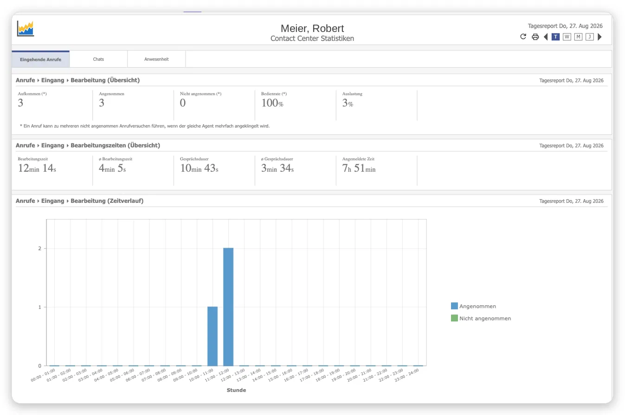This screenshot has height=415, width=625.
Task: Click the Bearbeitungszeit 12min 14s value
Action: click(x=37, y=168)
